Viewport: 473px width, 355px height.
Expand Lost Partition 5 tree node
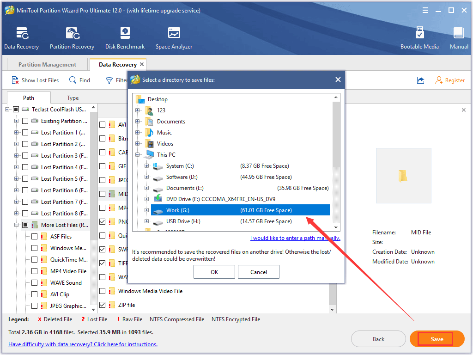tap(16, 179)
